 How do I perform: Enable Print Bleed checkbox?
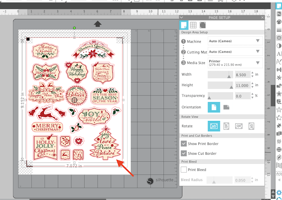click(x=184, y=170)
